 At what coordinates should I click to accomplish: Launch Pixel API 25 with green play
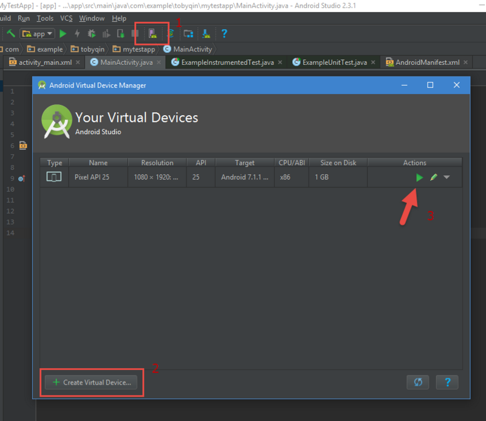[419, 177]
